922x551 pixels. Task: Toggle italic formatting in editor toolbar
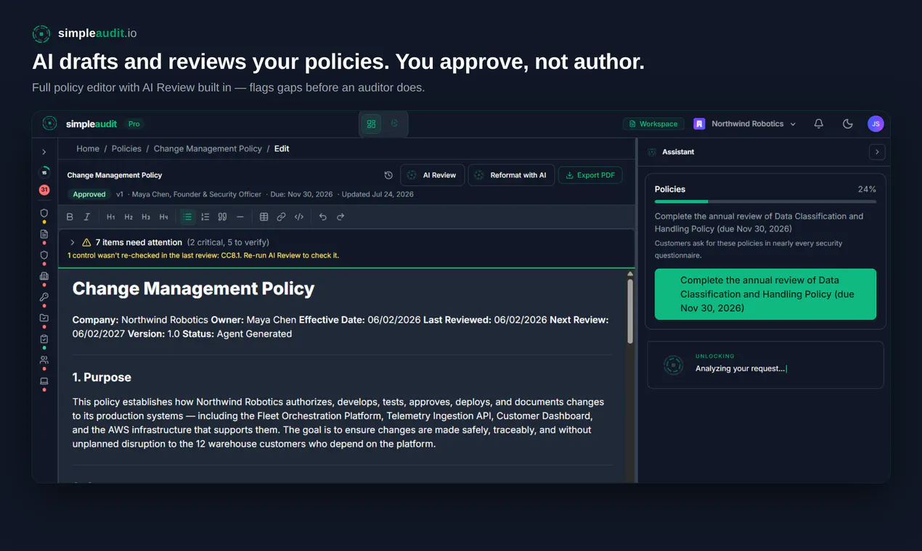pyautogui.click(x=87, y=217)
